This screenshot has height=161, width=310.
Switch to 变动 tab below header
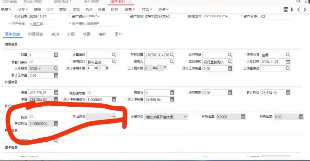pyautogui.click(x=55, y=34)
